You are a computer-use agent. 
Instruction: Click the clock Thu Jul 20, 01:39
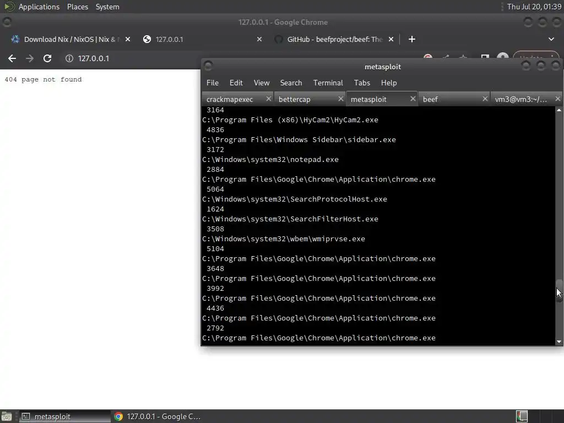[534, 7]
